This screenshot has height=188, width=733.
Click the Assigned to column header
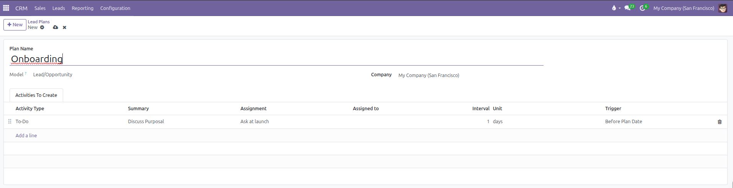[x=366, y=109]
